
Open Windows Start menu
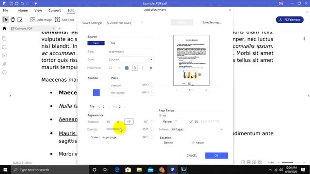point(5,170)
